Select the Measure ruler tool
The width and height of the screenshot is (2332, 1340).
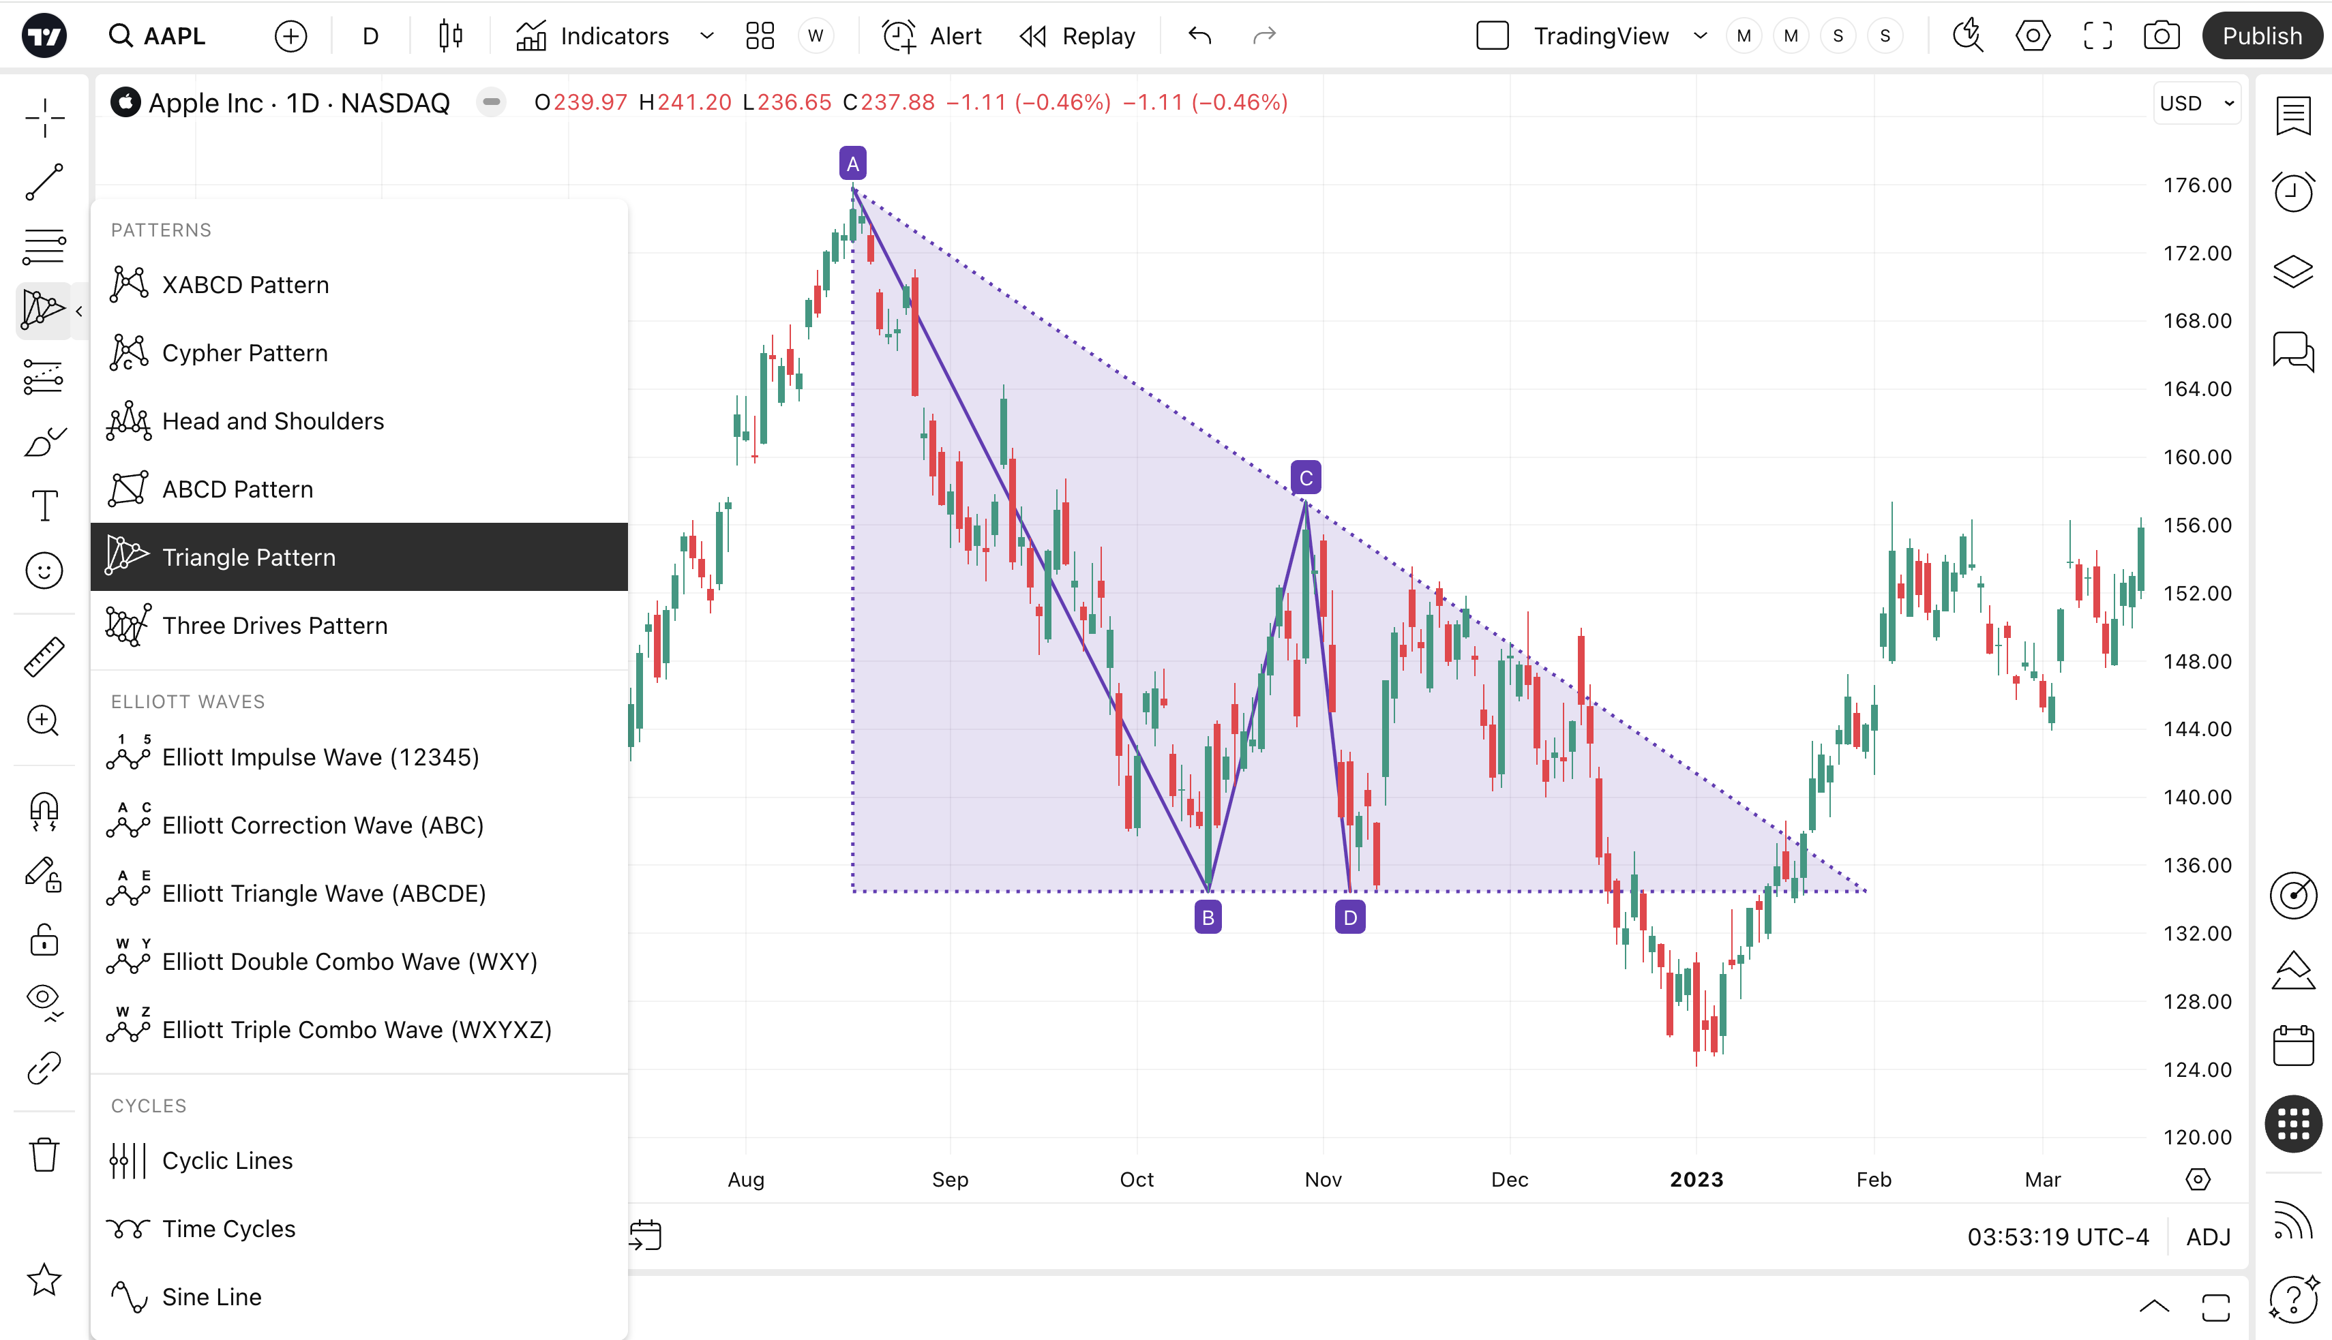click(x=44, y=656)
